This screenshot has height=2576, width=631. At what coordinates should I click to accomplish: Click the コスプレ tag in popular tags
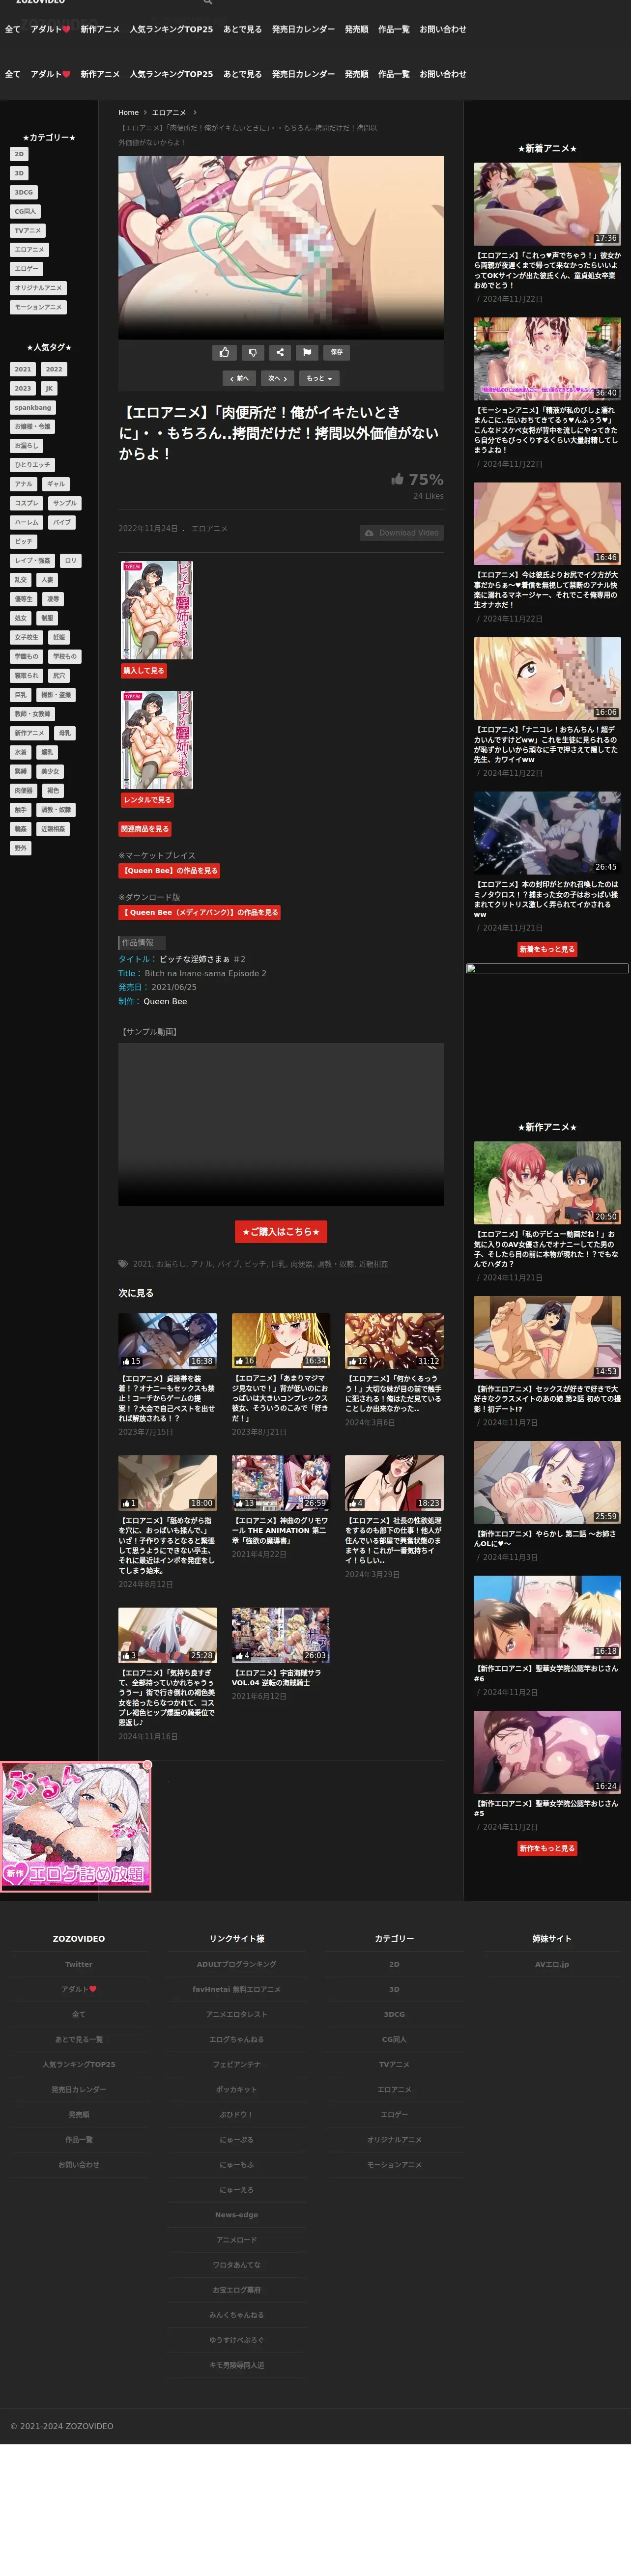coord(27,503)
